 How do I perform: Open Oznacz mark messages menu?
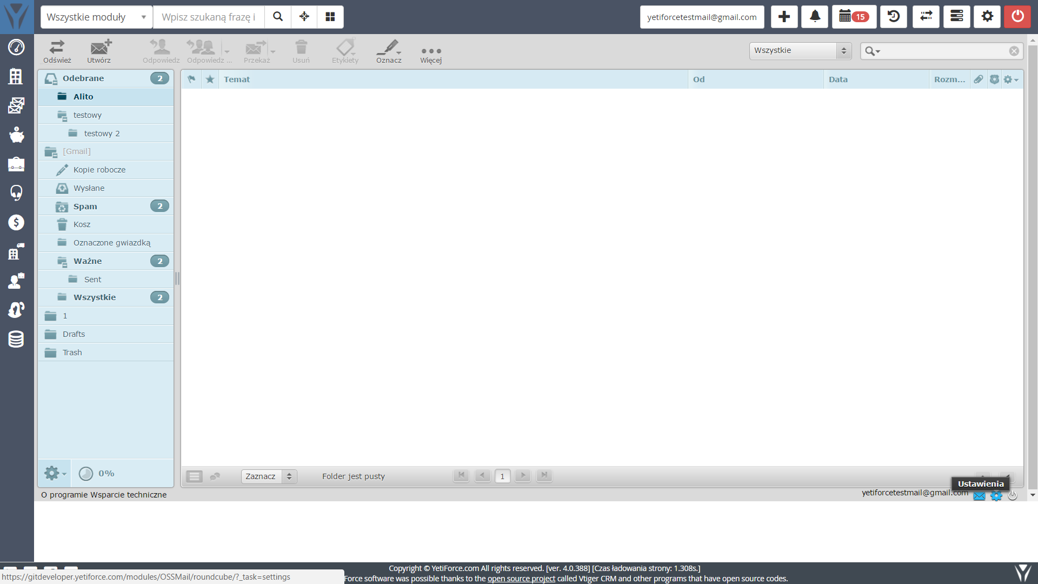[x=389, y=52]
